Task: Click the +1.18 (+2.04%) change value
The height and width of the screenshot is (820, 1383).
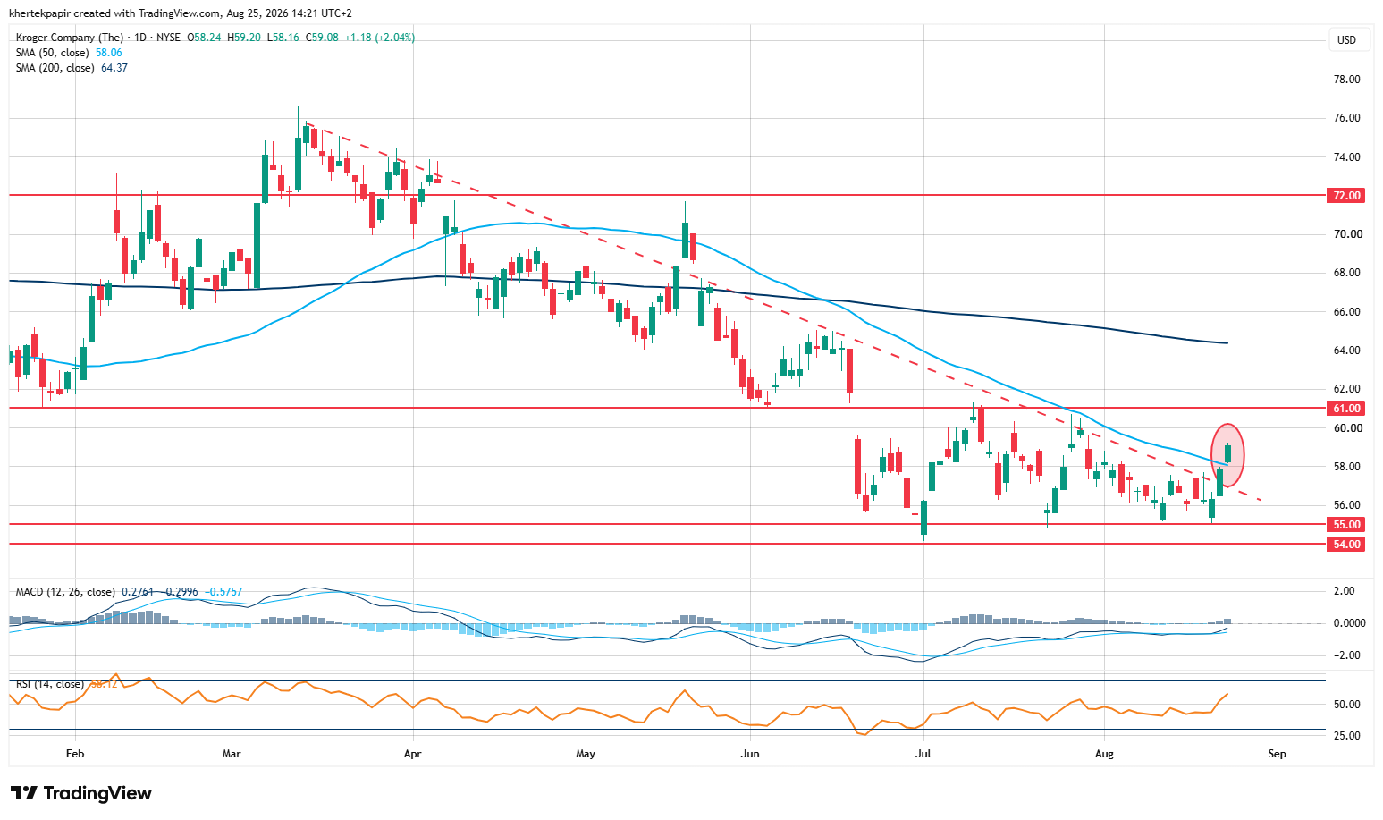Action: [380, 38]
